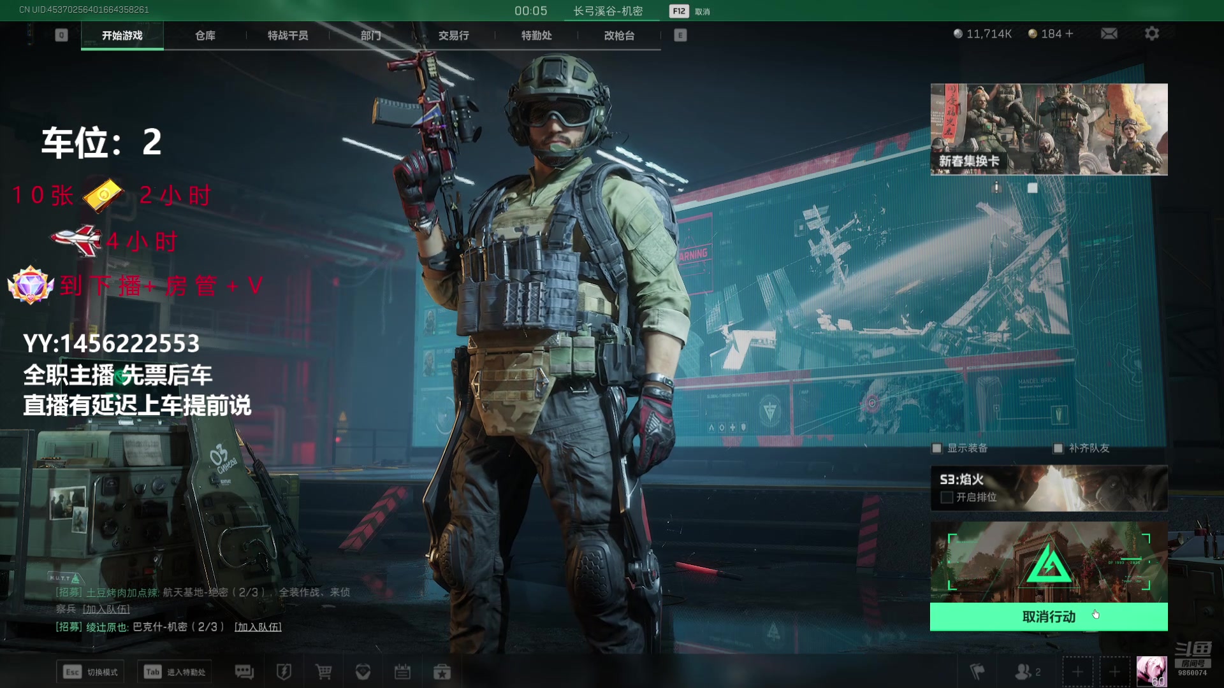The width and height of the screenshot is (1224, 688).
Task: Click the E key tab-switch icon
Action: click(x=680, y=36)
